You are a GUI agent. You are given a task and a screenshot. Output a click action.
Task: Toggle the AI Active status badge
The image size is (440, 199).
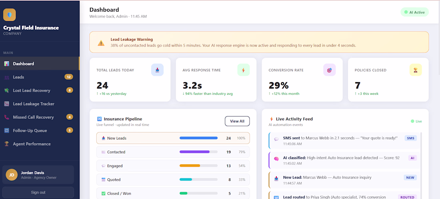coord(414,12)
